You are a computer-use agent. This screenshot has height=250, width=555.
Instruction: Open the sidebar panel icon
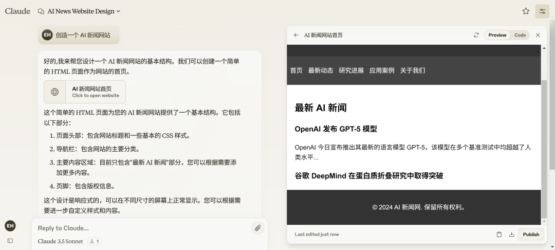[x=10, y=241]
